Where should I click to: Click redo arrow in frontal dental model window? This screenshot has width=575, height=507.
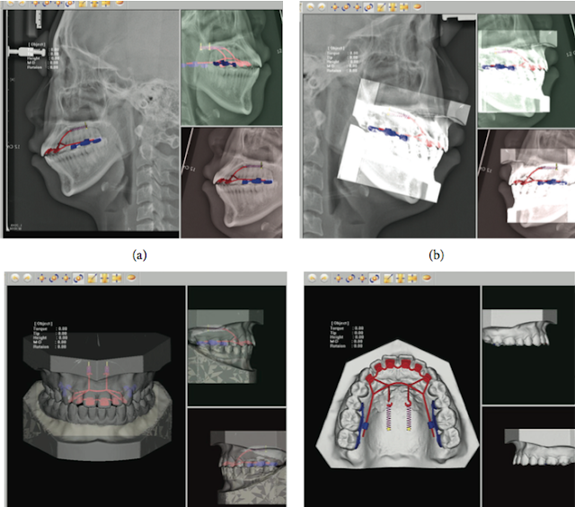pyautogui.click(x=28, y=278)
